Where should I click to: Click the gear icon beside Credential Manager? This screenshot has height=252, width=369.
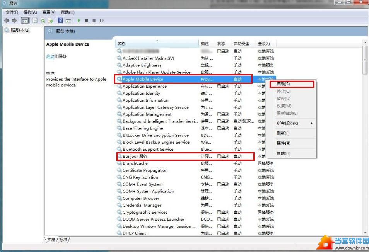(x=119, y=205)
